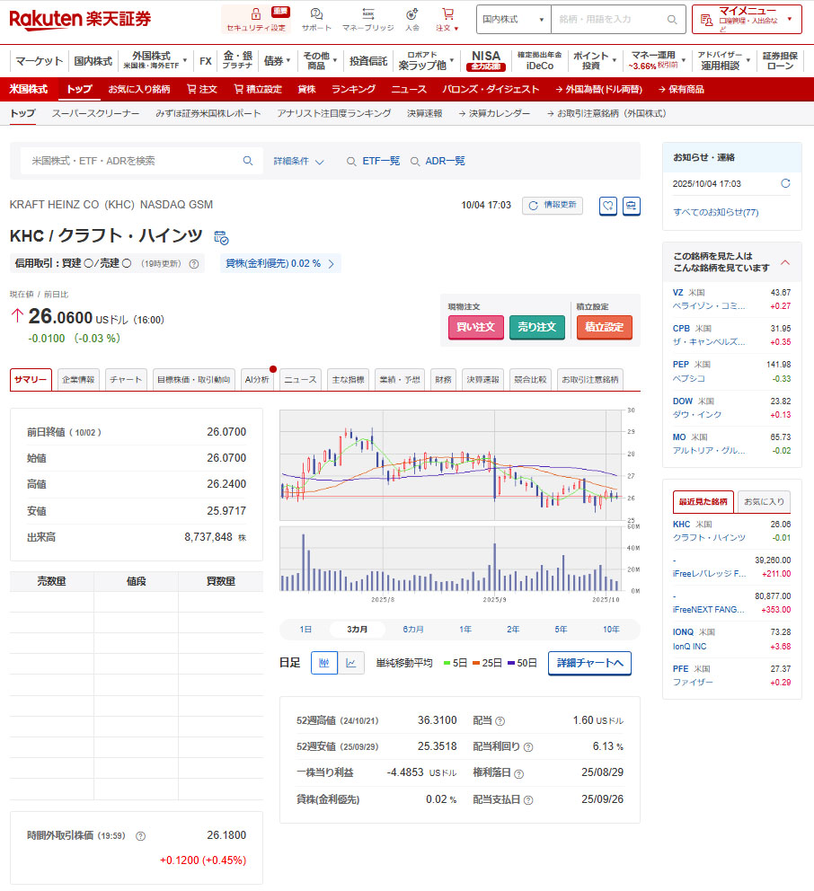
Task: Click the Support headset icon
Action: tap(316, 14)
